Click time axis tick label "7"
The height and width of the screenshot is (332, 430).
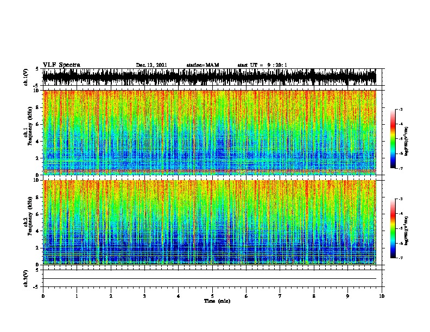pos(280,296)
